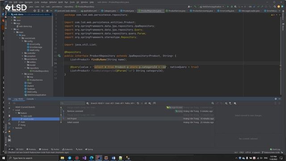286x161 pixels.
Task: Select HEAD (Current Branch) in branches tree
Action: (25, 107)
